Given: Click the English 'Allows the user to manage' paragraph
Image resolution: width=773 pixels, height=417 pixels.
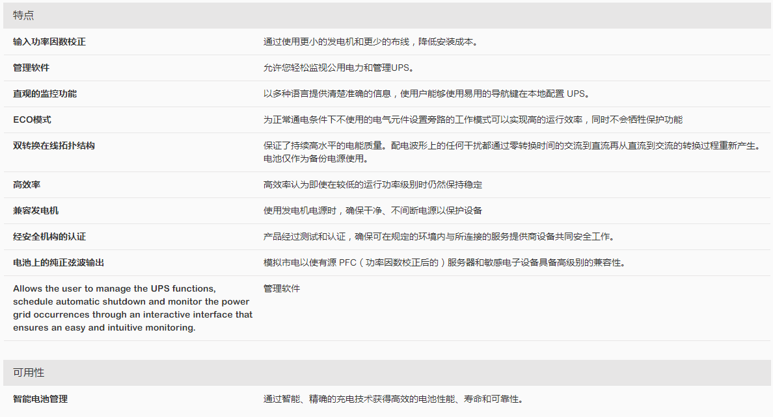Looking at the screenshot, I should (133, 308).
